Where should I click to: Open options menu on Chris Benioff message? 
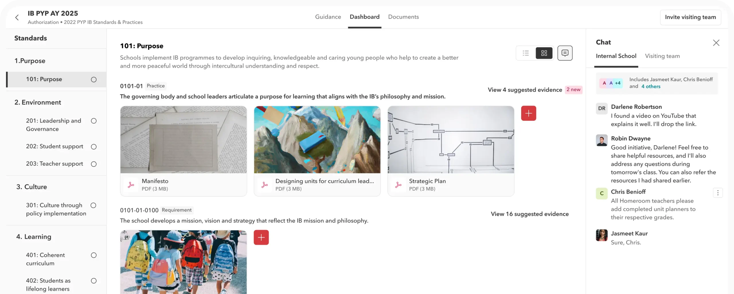tap(718, 193)
